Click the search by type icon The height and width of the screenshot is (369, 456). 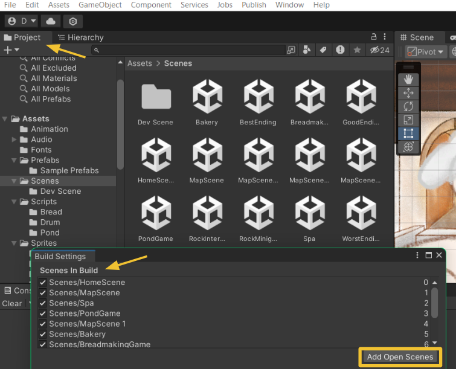coord(306,50)
